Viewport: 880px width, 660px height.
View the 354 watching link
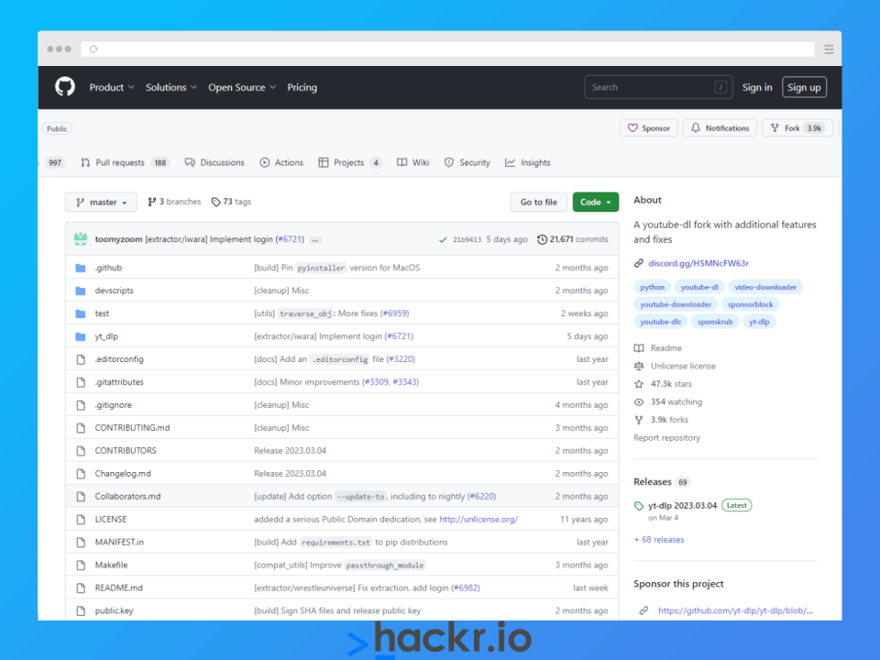668,402
